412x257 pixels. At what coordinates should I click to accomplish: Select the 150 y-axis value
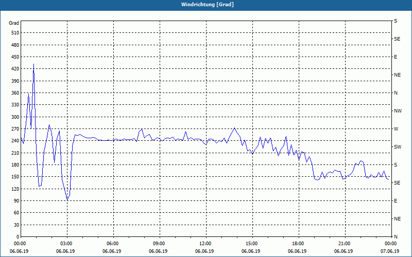point(15,177)
